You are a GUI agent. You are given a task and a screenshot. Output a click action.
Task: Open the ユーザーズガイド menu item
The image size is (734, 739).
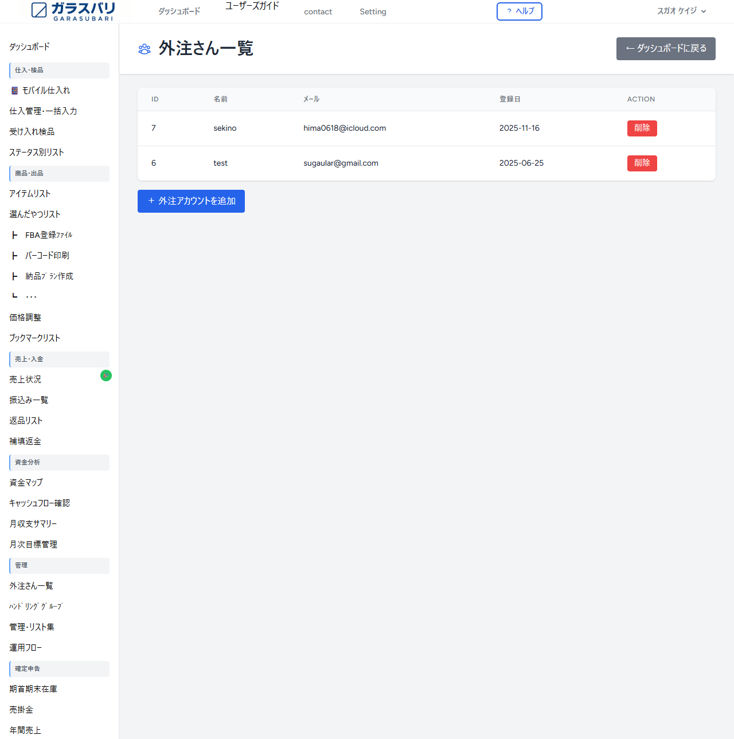[x=252, y=6]
